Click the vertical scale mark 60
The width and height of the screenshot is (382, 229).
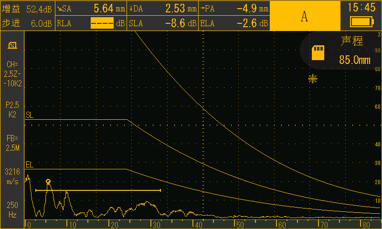coord(378,106)
